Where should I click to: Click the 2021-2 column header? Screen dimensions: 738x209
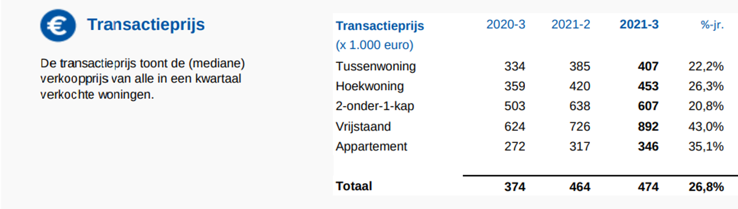click(570, 25)
